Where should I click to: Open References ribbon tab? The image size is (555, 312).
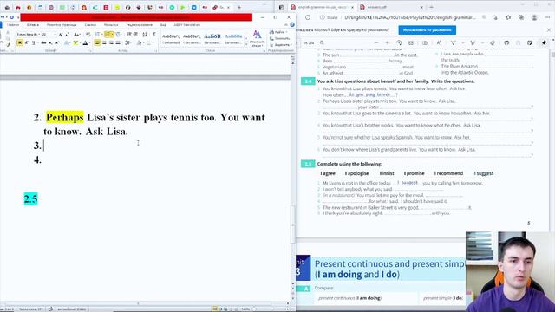[x=90, y=25]
